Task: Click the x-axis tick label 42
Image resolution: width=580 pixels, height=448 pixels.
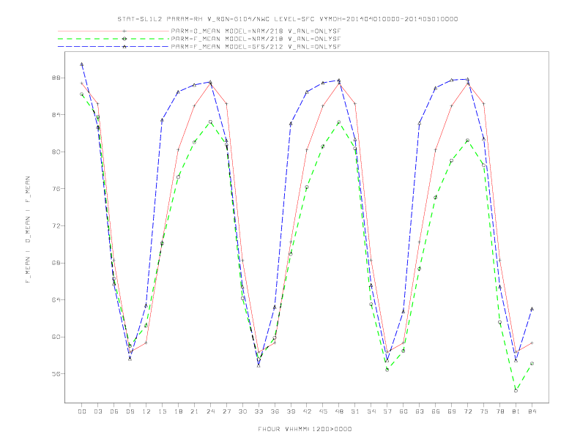Action: 307,411
